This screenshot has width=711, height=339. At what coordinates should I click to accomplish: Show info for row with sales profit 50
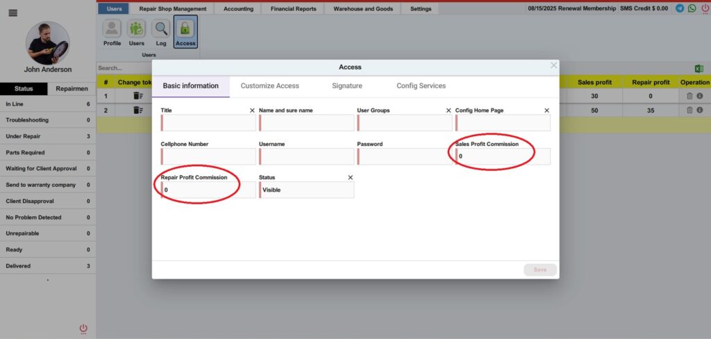700,110
